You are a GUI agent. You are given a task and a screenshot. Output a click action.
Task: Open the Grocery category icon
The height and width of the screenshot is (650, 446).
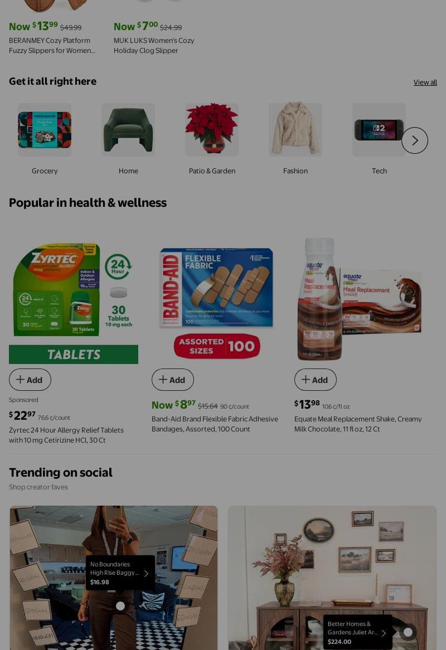[45, 130]
